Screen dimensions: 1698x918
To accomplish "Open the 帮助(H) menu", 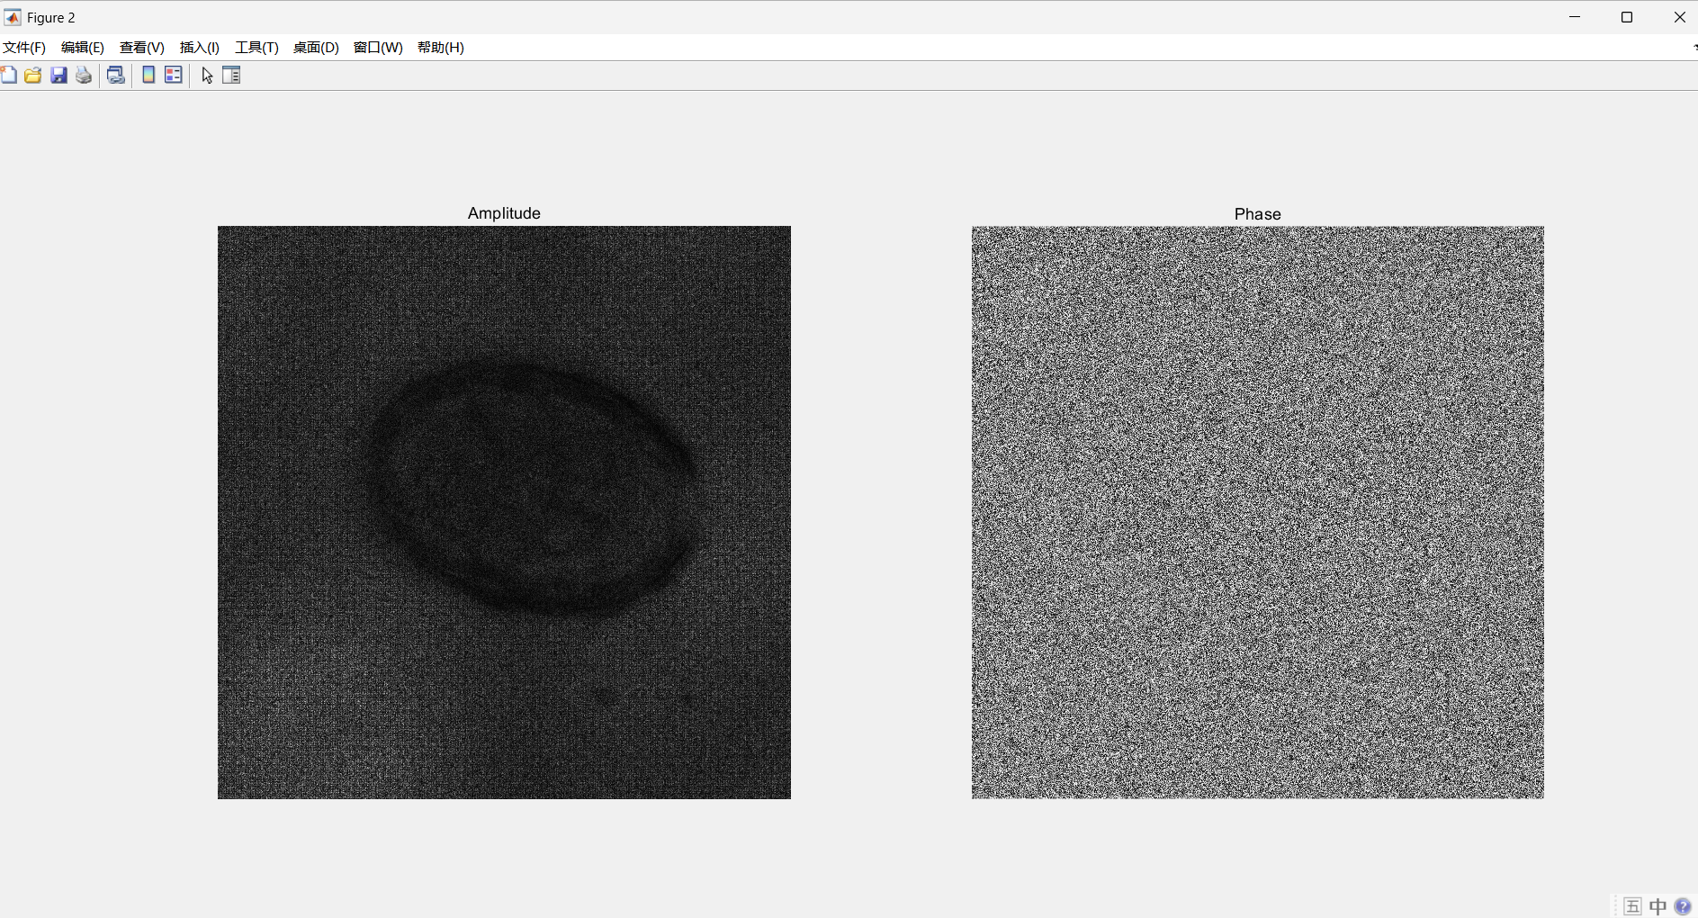I will [441, 48].
